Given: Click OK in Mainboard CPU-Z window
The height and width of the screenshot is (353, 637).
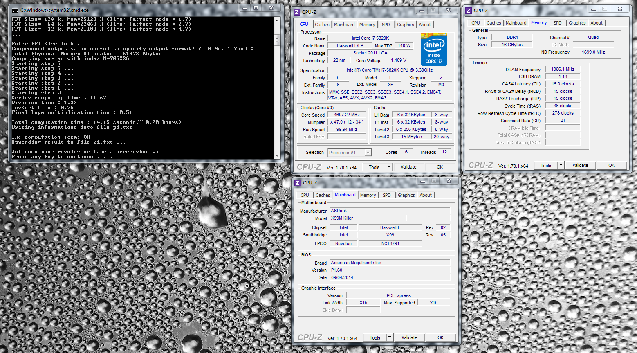Looking at the screenshot, I should (x=440, y=337).
